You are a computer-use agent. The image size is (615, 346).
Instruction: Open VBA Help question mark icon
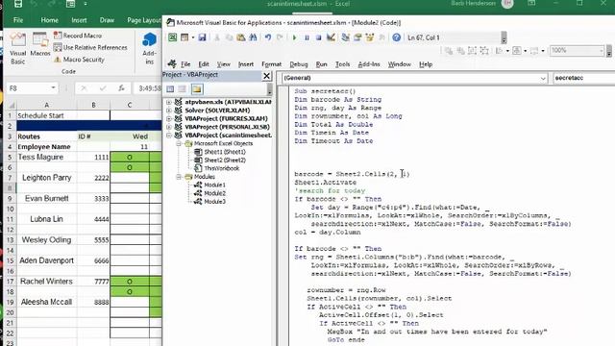point(396,37)
